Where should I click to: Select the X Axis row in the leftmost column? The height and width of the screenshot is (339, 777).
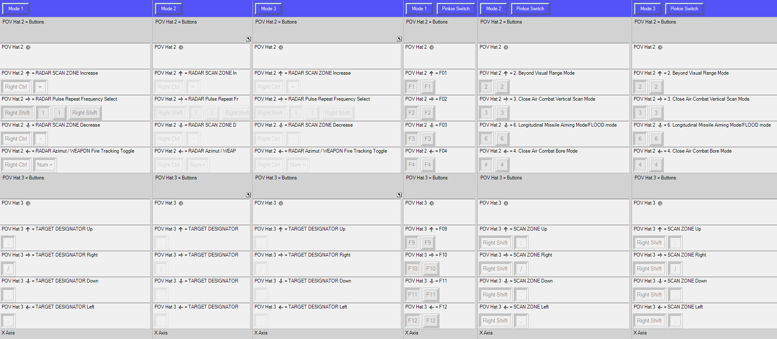[8, 333]
